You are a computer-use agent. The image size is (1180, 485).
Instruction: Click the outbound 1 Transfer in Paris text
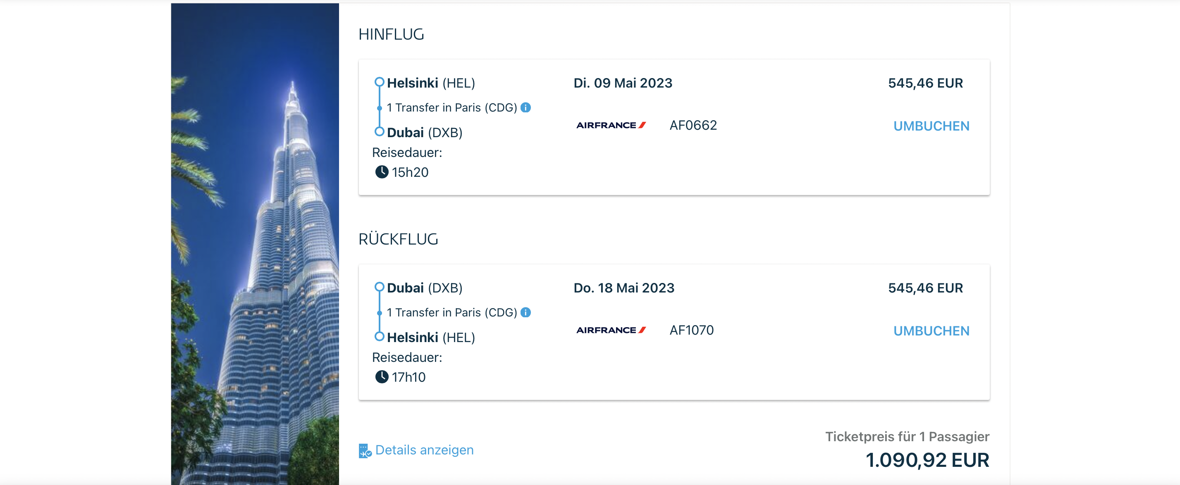pos(451,108)
